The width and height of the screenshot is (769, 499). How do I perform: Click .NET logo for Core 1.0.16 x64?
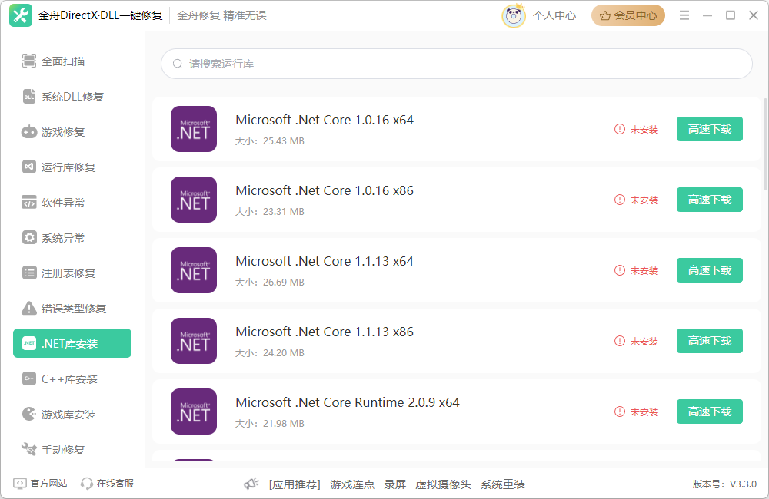[194, 129]
